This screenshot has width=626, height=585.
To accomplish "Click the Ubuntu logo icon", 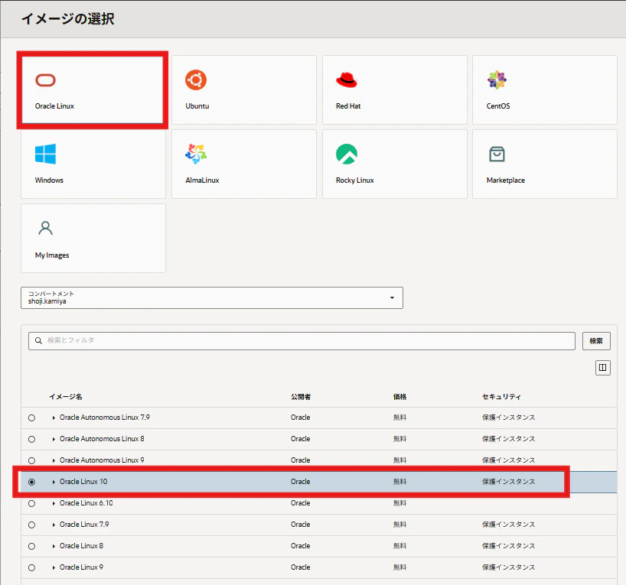I will pos(196,80).
